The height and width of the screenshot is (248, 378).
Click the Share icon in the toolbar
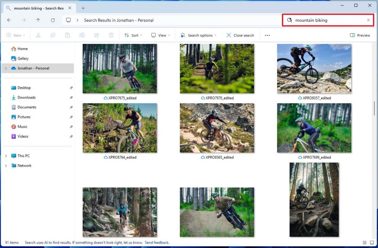pos(96,35)
